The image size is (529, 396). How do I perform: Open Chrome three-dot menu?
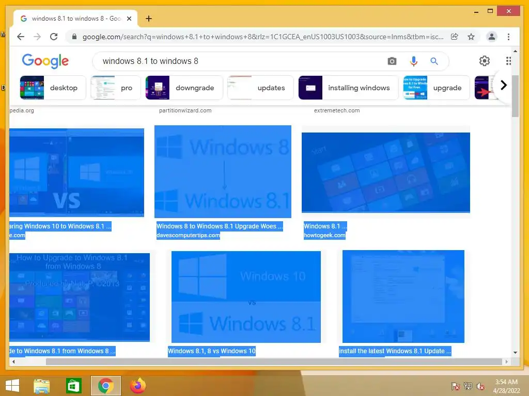(508, 37)
